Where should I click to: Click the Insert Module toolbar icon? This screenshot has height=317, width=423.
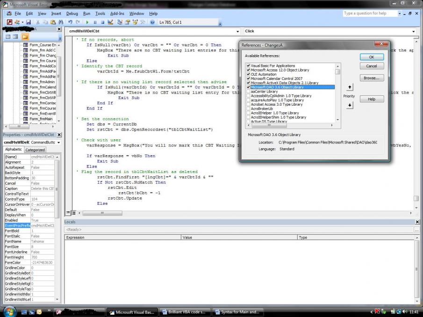click(17, 22)
